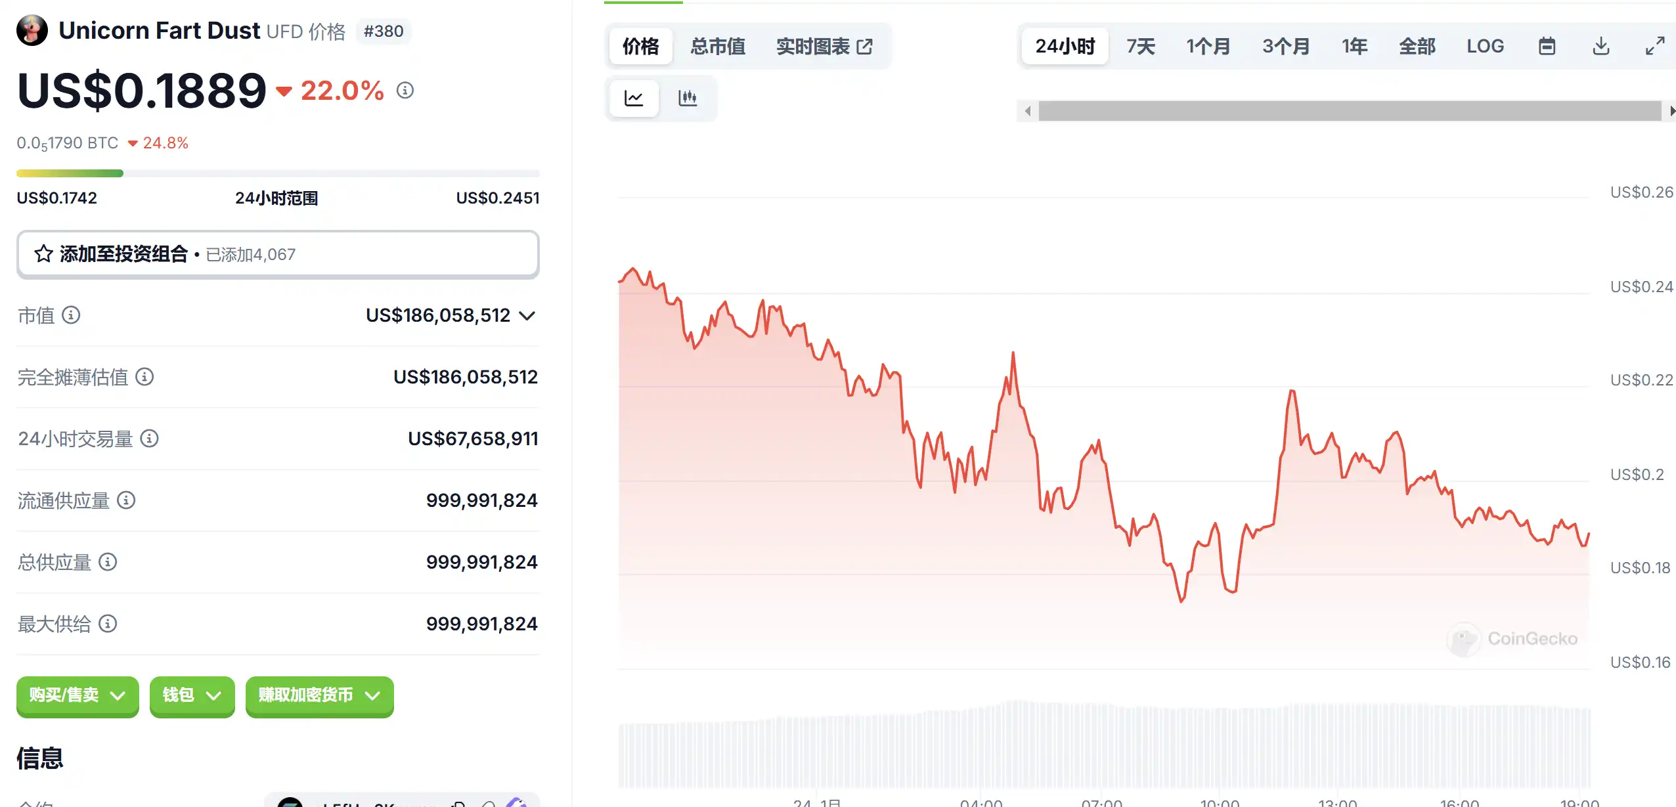Open the 钱包 dropdown

(x=192, y=695)
